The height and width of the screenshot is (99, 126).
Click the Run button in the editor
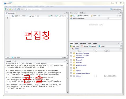[51, 16]
